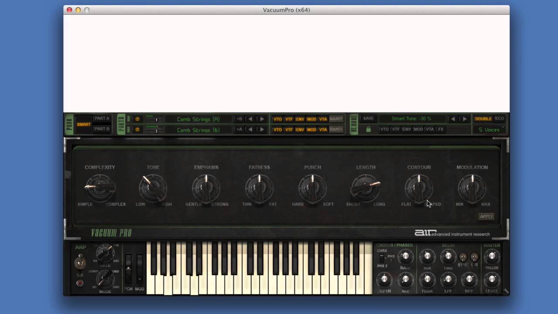Click the ARP Mode knob
558x314 pixels.
coord(105,278)
